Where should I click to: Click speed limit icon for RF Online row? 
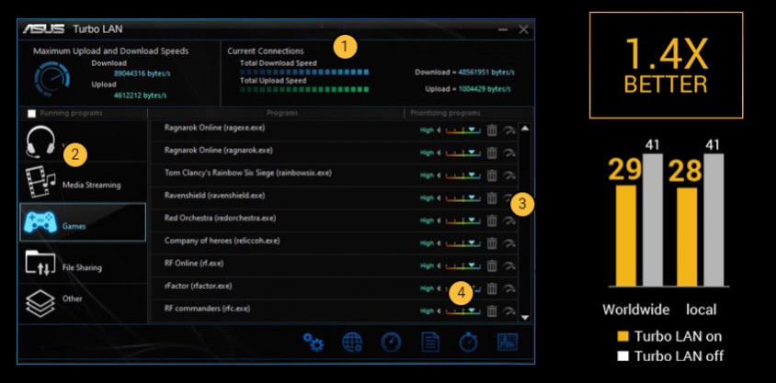pyautogui.click(x=508, y=265)
